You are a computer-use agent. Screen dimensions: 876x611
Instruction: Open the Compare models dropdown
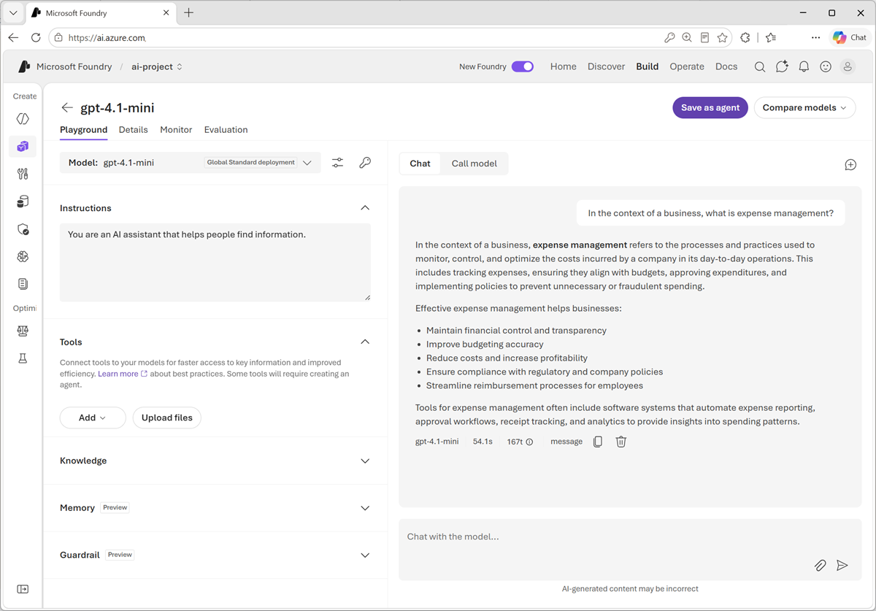pyautogui.click(x=804, y=107)
